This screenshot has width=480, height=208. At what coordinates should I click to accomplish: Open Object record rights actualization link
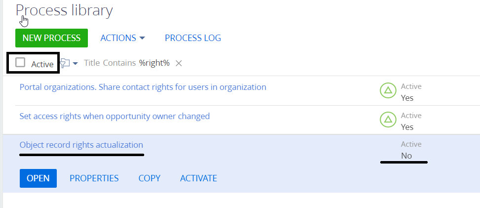(x=81, y=145)
